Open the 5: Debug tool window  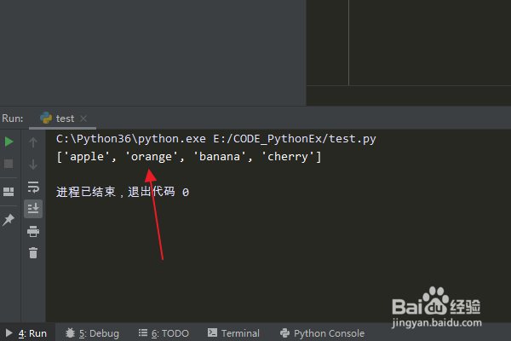[x=92, y=333]
